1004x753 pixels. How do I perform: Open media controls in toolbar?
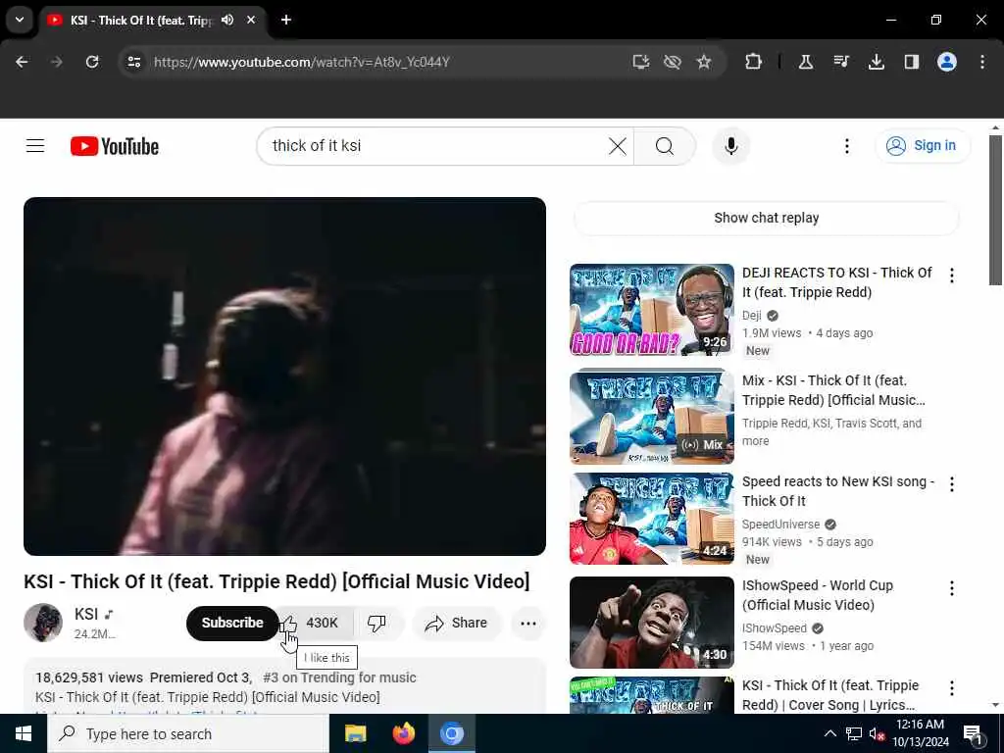tap(840, 62)
